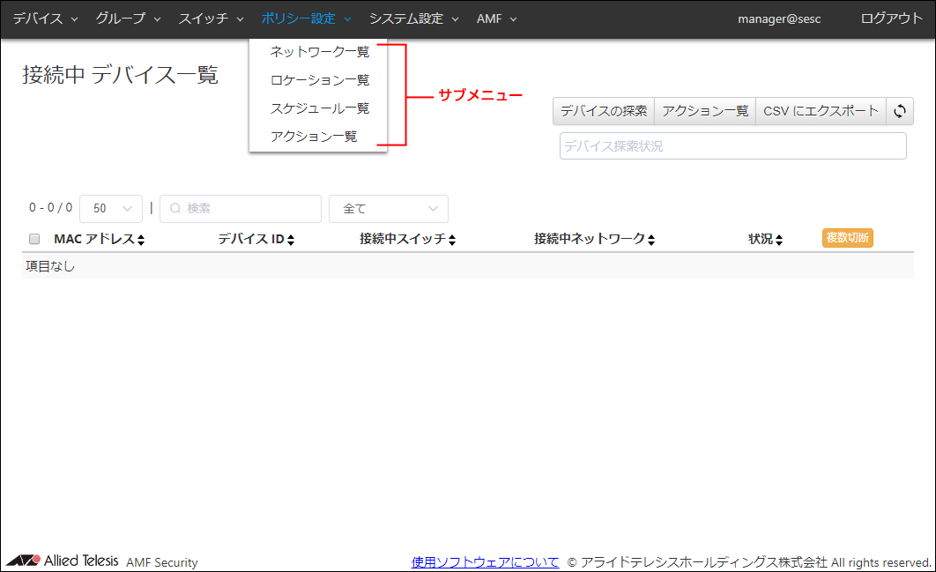Open the 50 items-per-page dropdown
This screenshot has height=572, width=936.
coord(111,209)
